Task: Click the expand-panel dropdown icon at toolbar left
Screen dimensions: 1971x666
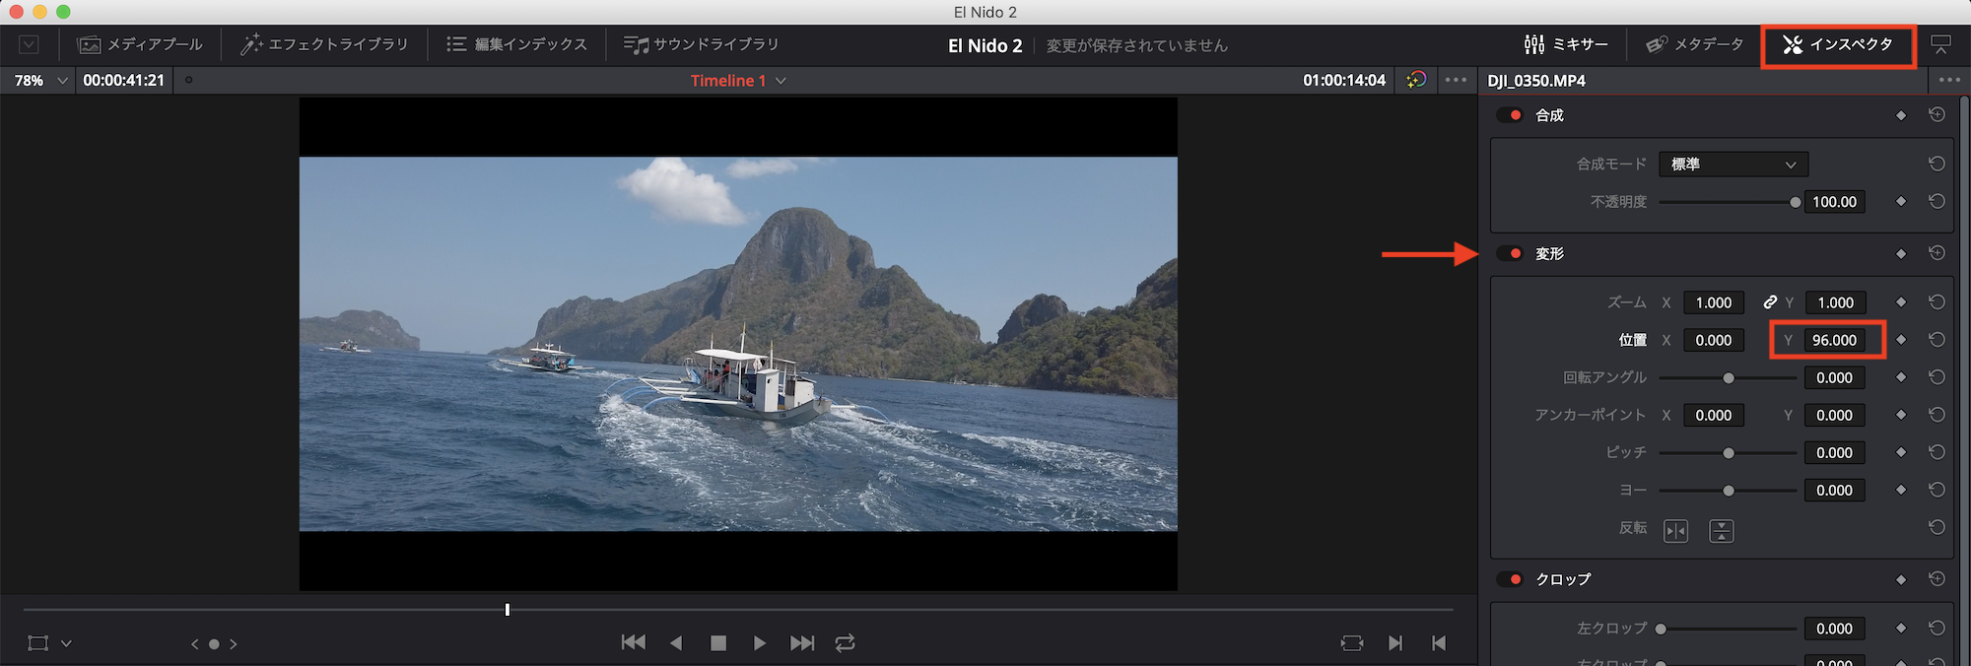Action: [x=29, y=44]
